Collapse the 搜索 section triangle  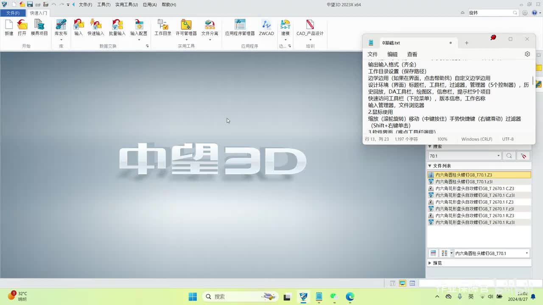tap(430, 147)
